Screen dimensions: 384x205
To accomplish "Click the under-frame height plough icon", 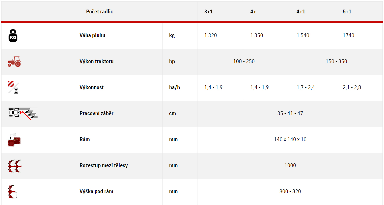I will [12, 192].
